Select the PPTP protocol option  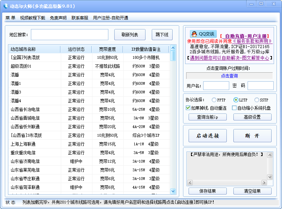point(214,100)
